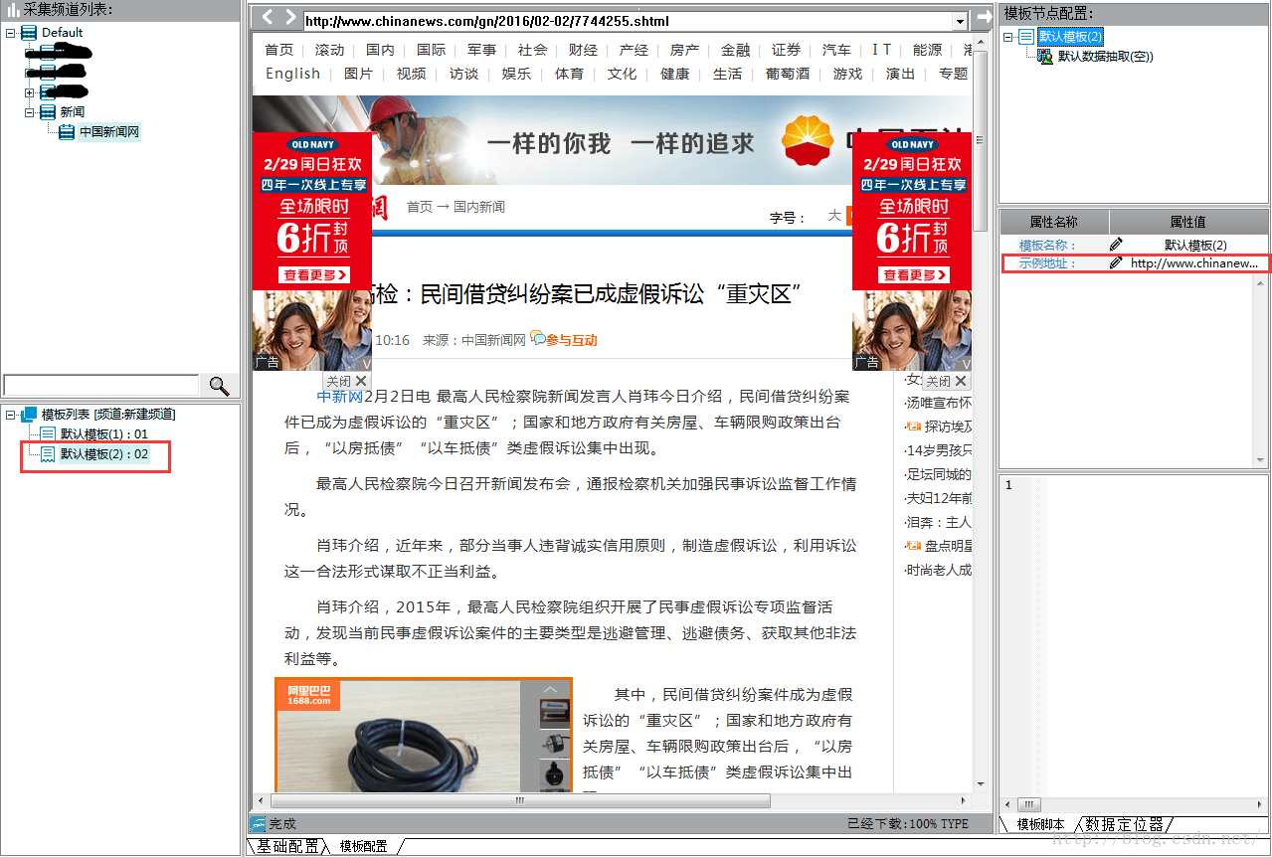Edit the 模板名称 value with pencil icon
1272x857 pixels.
[x=1116, y=245]
